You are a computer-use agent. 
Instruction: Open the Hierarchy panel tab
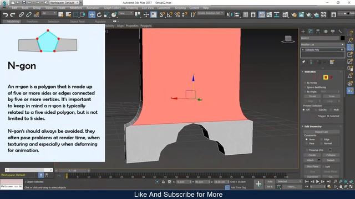[318, 32]
